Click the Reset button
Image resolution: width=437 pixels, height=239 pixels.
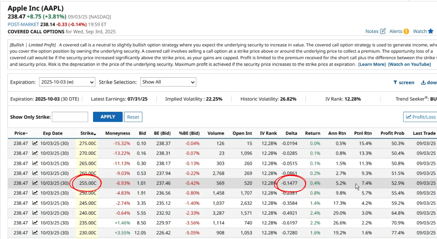coord(133,117)
